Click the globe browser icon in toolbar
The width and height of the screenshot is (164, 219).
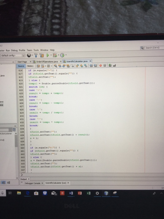(29, 55)
